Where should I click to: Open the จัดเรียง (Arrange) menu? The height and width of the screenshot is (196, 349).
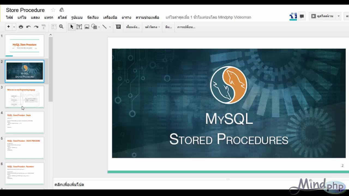click(x=93, y=17)
